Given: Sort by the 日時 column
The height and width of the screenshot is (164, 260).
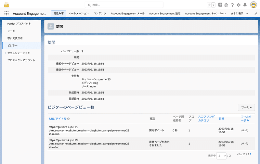Looking at the screenshot, I should 222,119.
